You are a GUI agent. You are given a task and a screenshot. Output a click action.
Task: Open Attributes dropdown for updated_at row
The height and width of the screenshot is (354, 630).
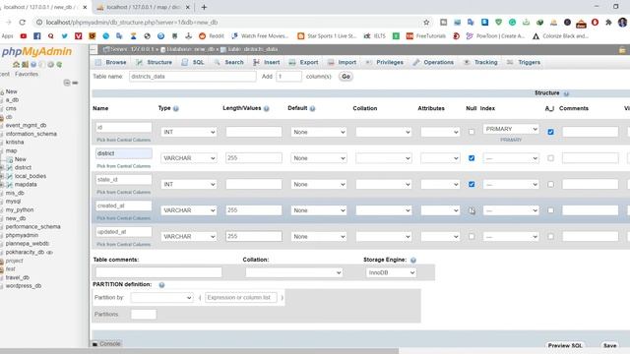440,236
